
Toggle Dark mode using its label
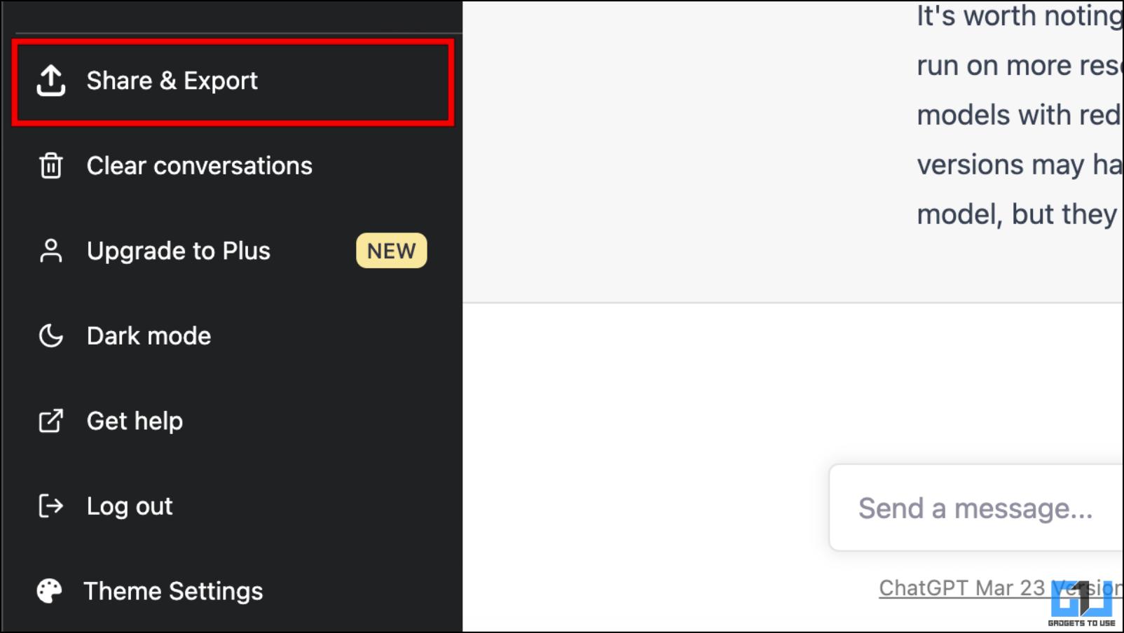[x=149, y=336]
